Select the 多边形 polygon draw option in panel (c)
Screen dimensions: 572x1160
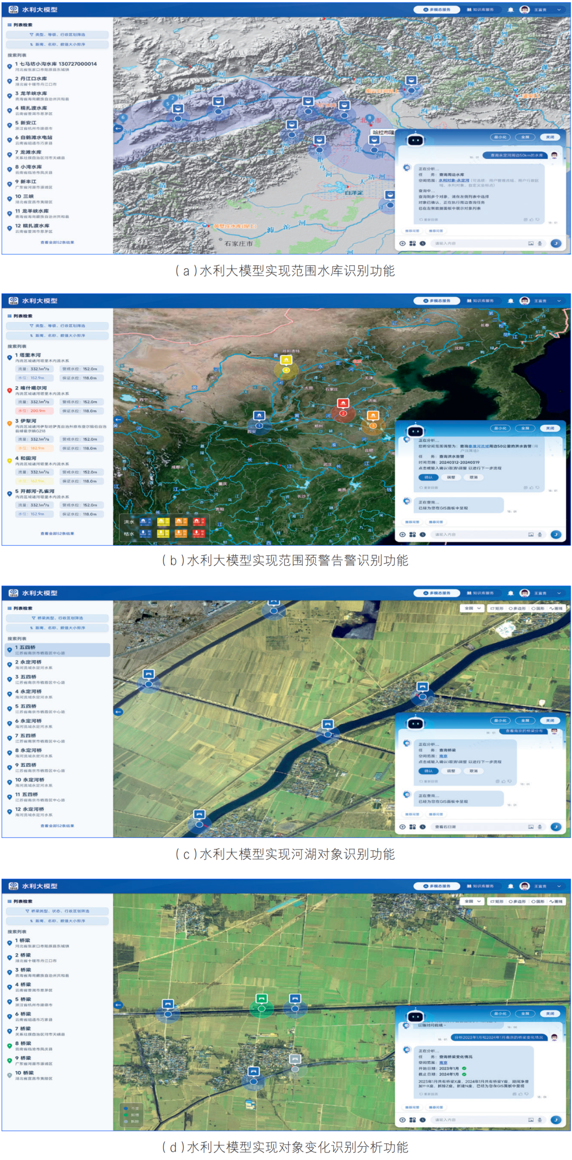(517, 608)
